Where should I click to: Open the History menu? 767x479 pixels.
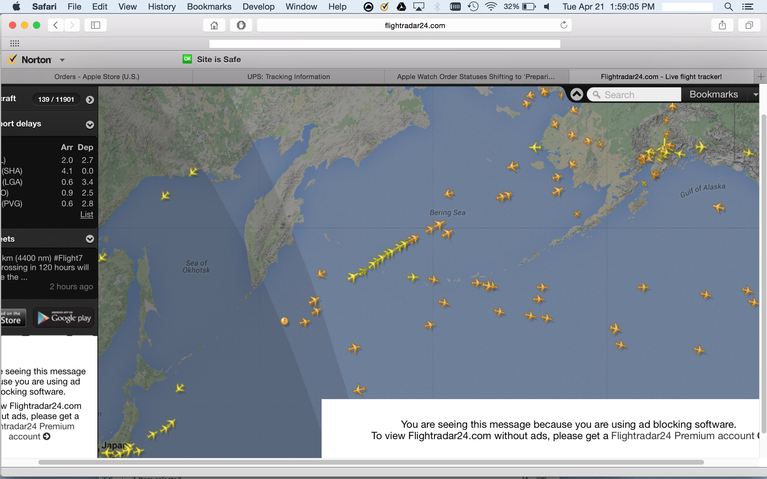162,7
